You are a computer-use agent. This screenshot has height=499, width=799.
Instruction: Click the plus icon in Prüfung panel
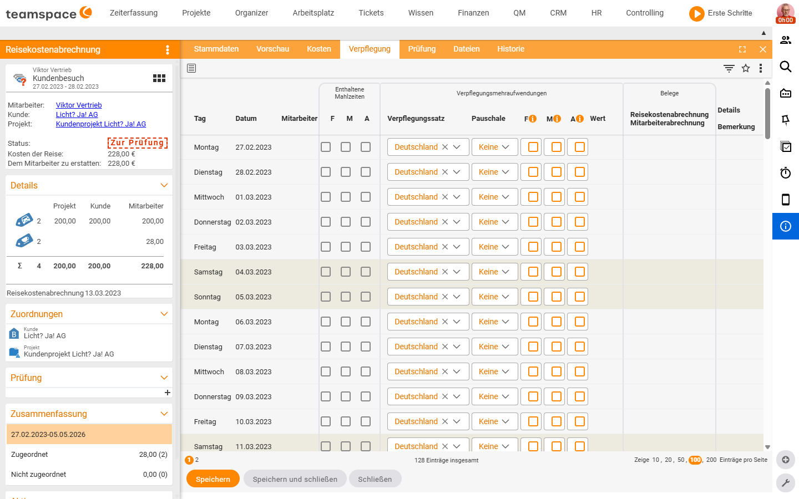coord(167,393)
